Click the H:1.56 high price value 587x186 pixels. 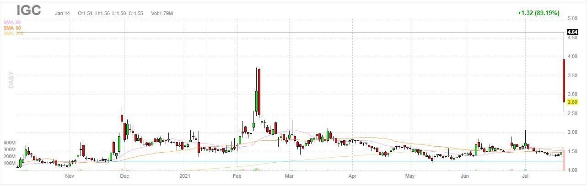point(102,13)
